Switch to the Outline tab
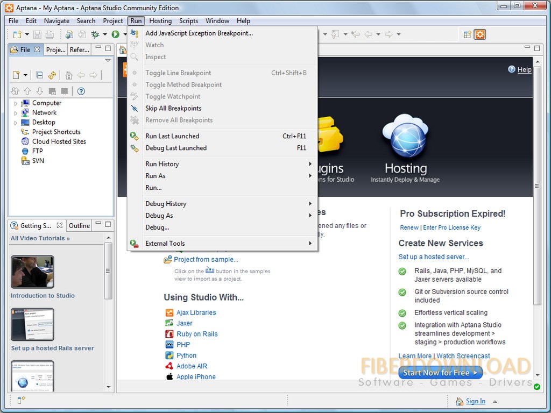 [79, 225]
